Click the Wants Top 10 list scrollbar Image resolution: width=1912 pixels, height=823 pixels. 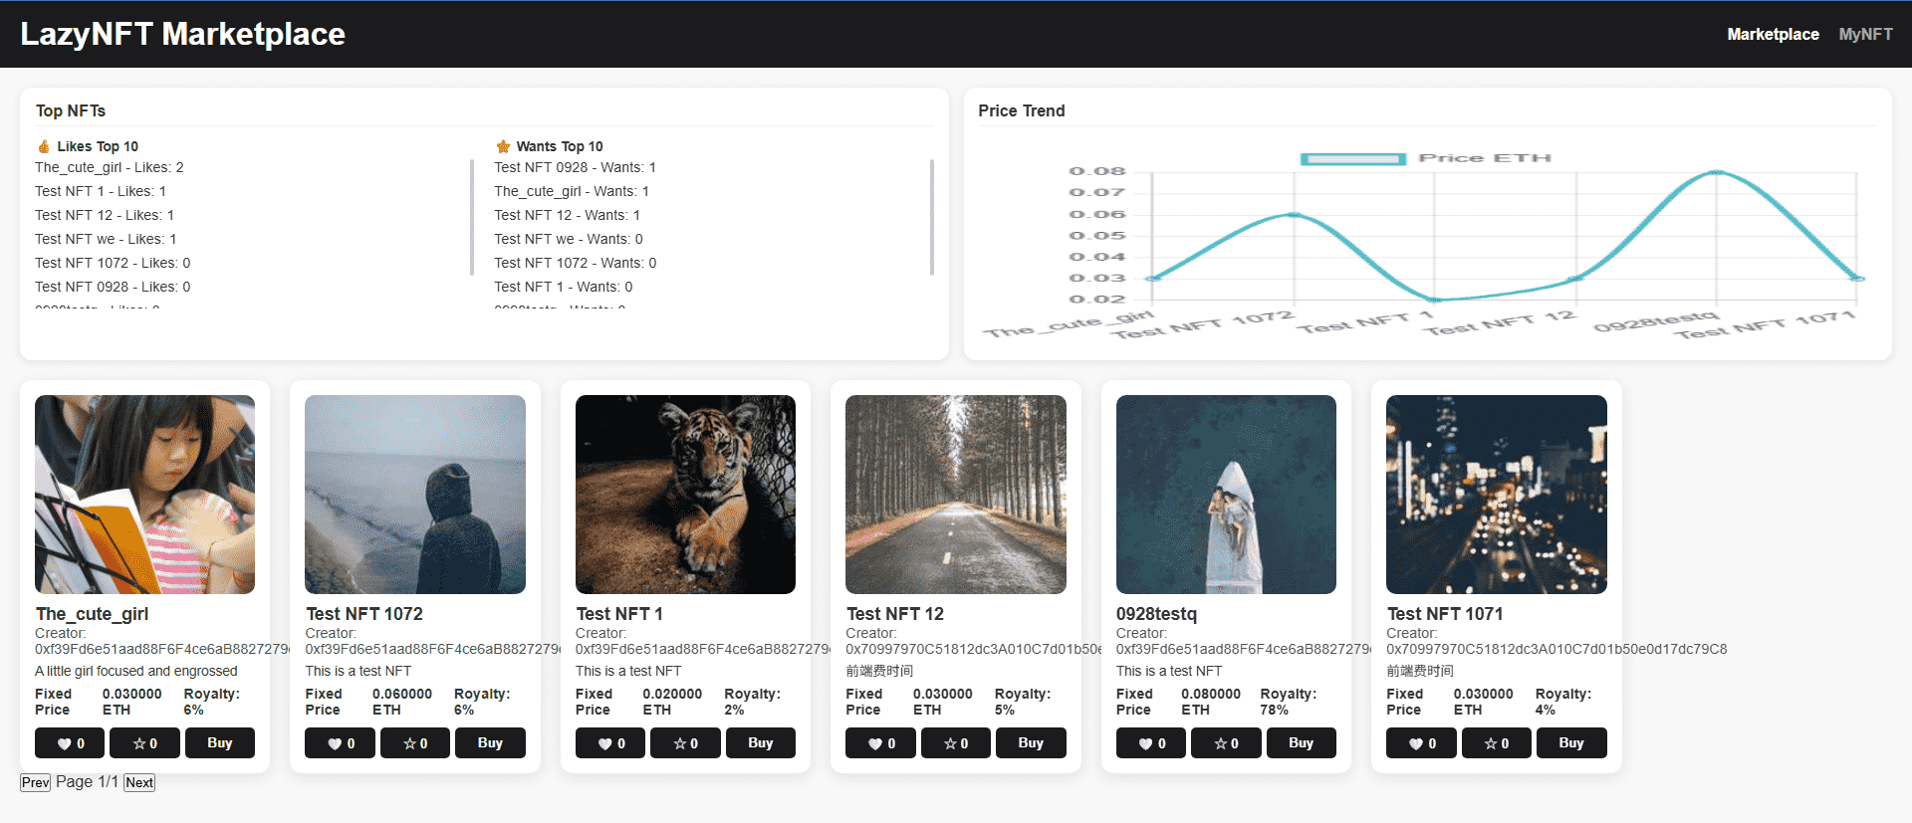pyautogui.click(x=931, y=217)
